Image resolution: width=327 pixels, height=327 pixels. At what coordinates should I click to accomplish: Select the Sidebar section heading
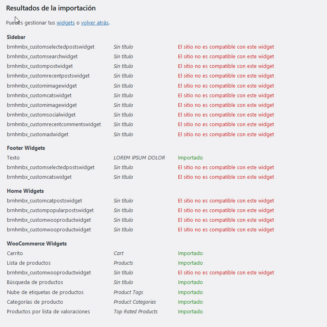tap(16, 37)
